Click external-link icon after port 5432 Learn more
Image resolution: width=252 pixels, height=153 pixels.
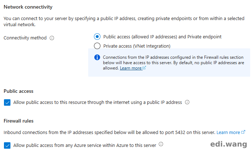point(243,132)
